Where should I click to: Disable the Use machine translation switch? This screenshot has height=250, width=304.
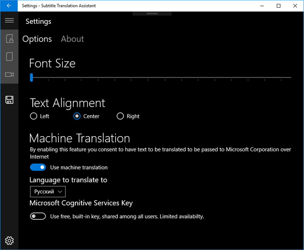38,167
